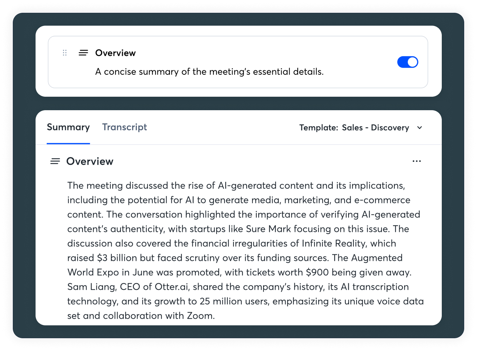Click "Otter.ai" in the summary text
477x351 pixels.
(172, 287)
